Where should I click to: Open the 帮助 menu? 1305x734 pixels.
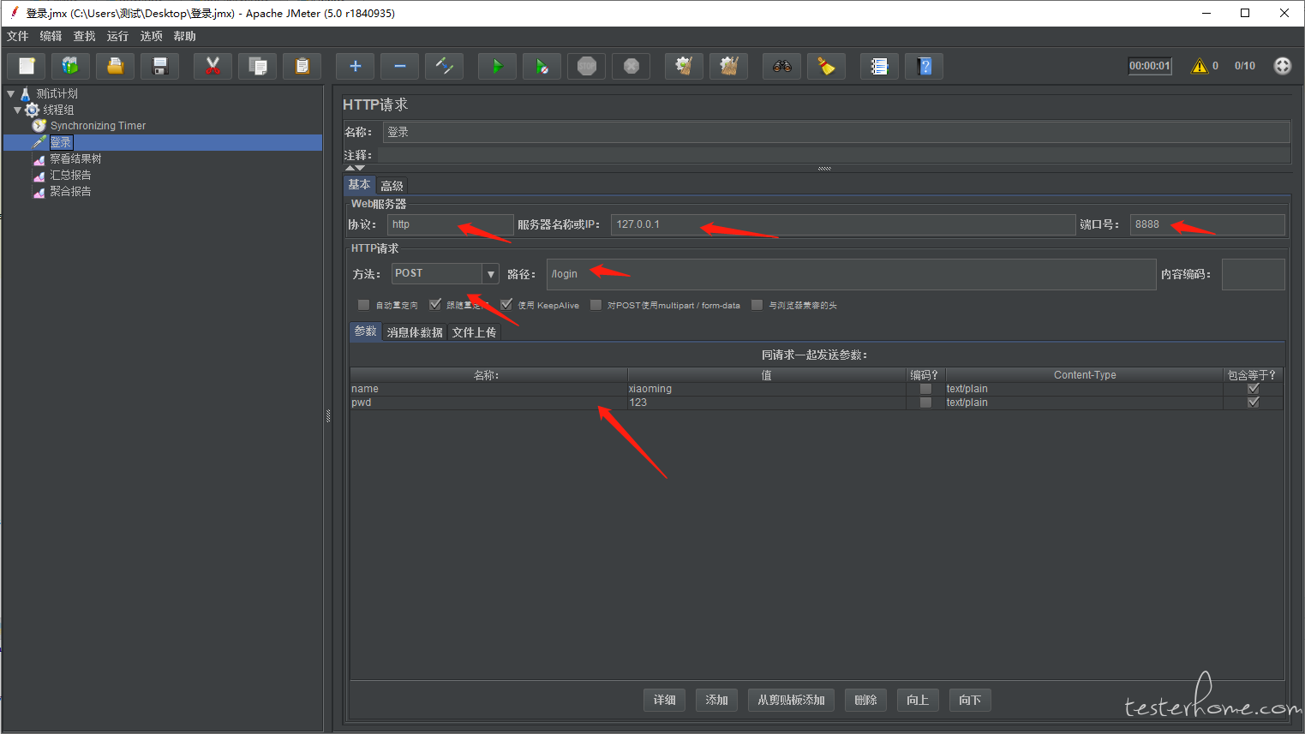[x=185, y=36]
